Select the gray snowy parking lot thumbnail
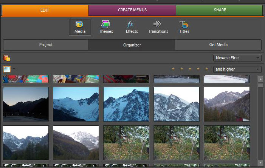This screenshot has height=168, width=265. pos(177,79)
